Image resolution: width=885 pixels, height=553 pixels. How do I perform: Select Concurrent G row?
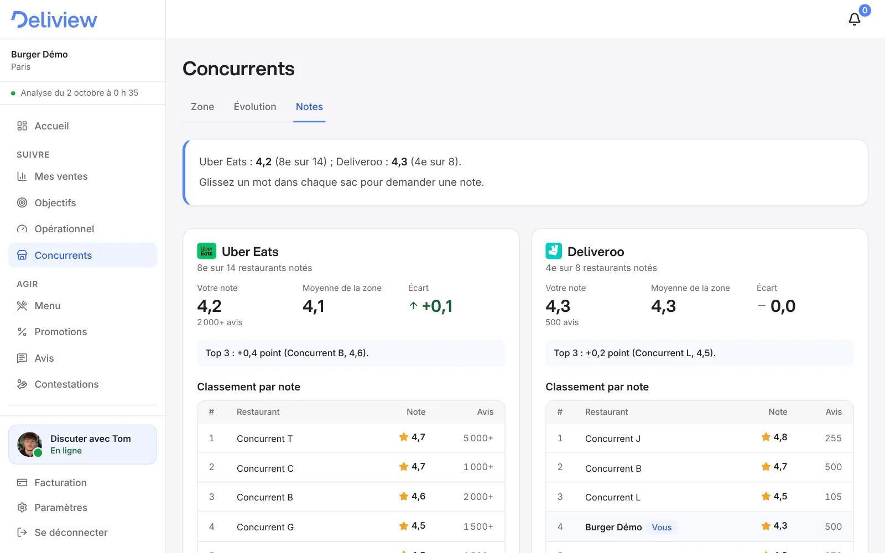tap(351, 526)
